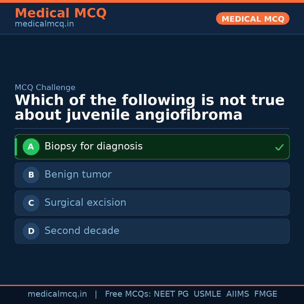Click the highlighted correct answer card
The image size is (304, 304).
click(152, 147)
